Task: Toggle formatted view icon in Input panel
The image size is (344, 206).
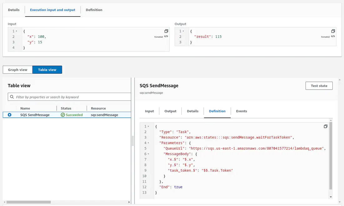Action: tap(166, 37)
